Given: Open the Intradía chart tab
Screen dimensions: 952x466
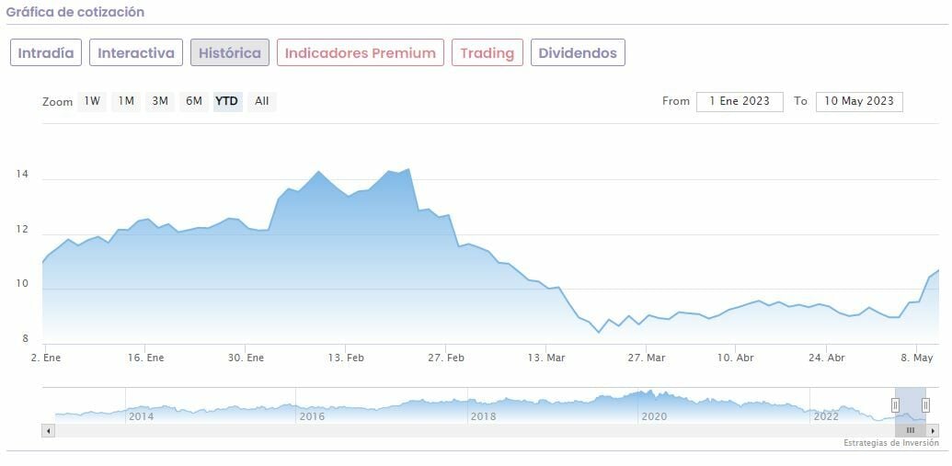Looking at the screenshot, I should (x=46, y=52).
